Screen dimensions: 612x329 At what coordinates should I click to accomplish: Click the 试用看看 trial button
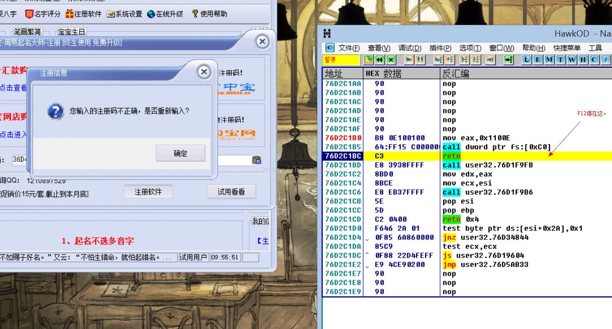(231, 192)
